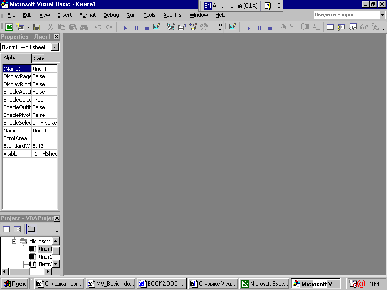Click the Пуск Start button

(15, 284)
